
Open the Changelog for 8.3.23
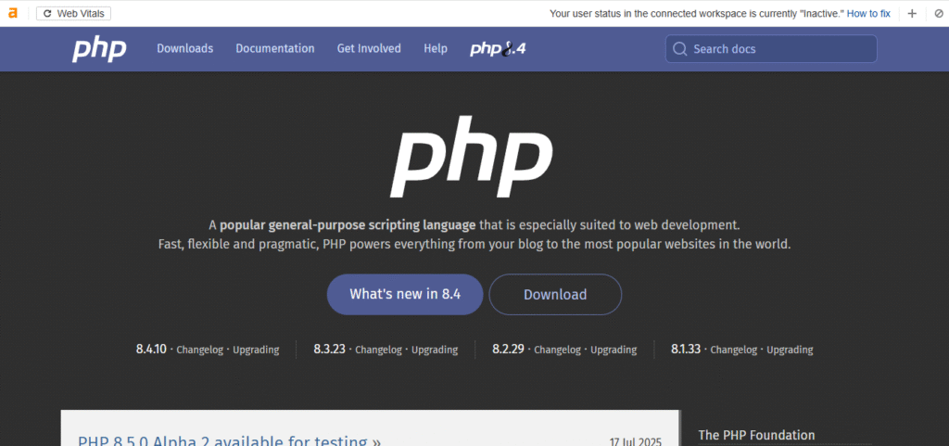pyautogui.click(x=378, y=350)
